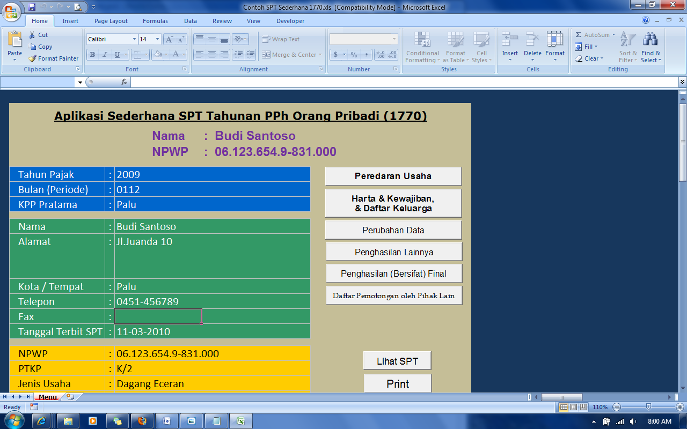Select the Menu sheet tab
687x429 pixels.
coord(47,396)
